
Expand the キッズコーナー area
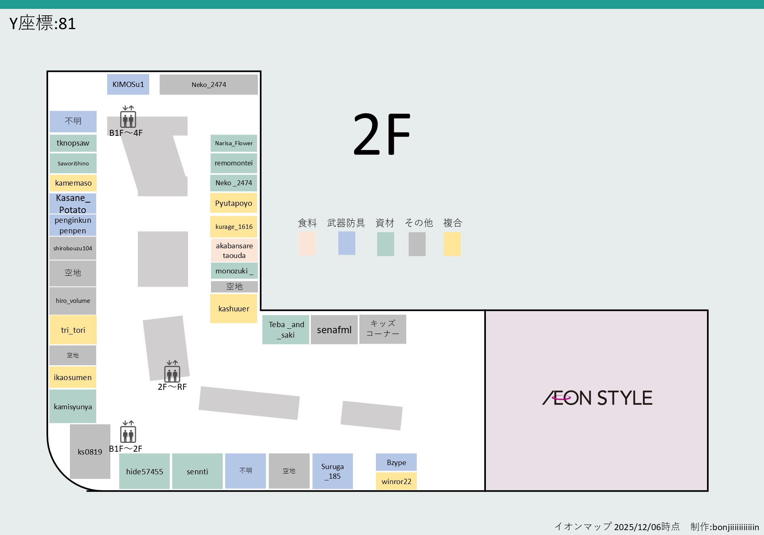tap(382, 329)
